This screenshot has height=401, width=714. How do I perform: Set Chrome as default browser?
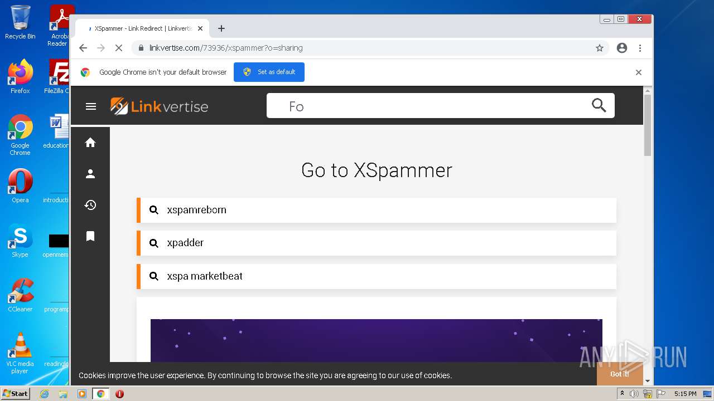coord(269,72)
